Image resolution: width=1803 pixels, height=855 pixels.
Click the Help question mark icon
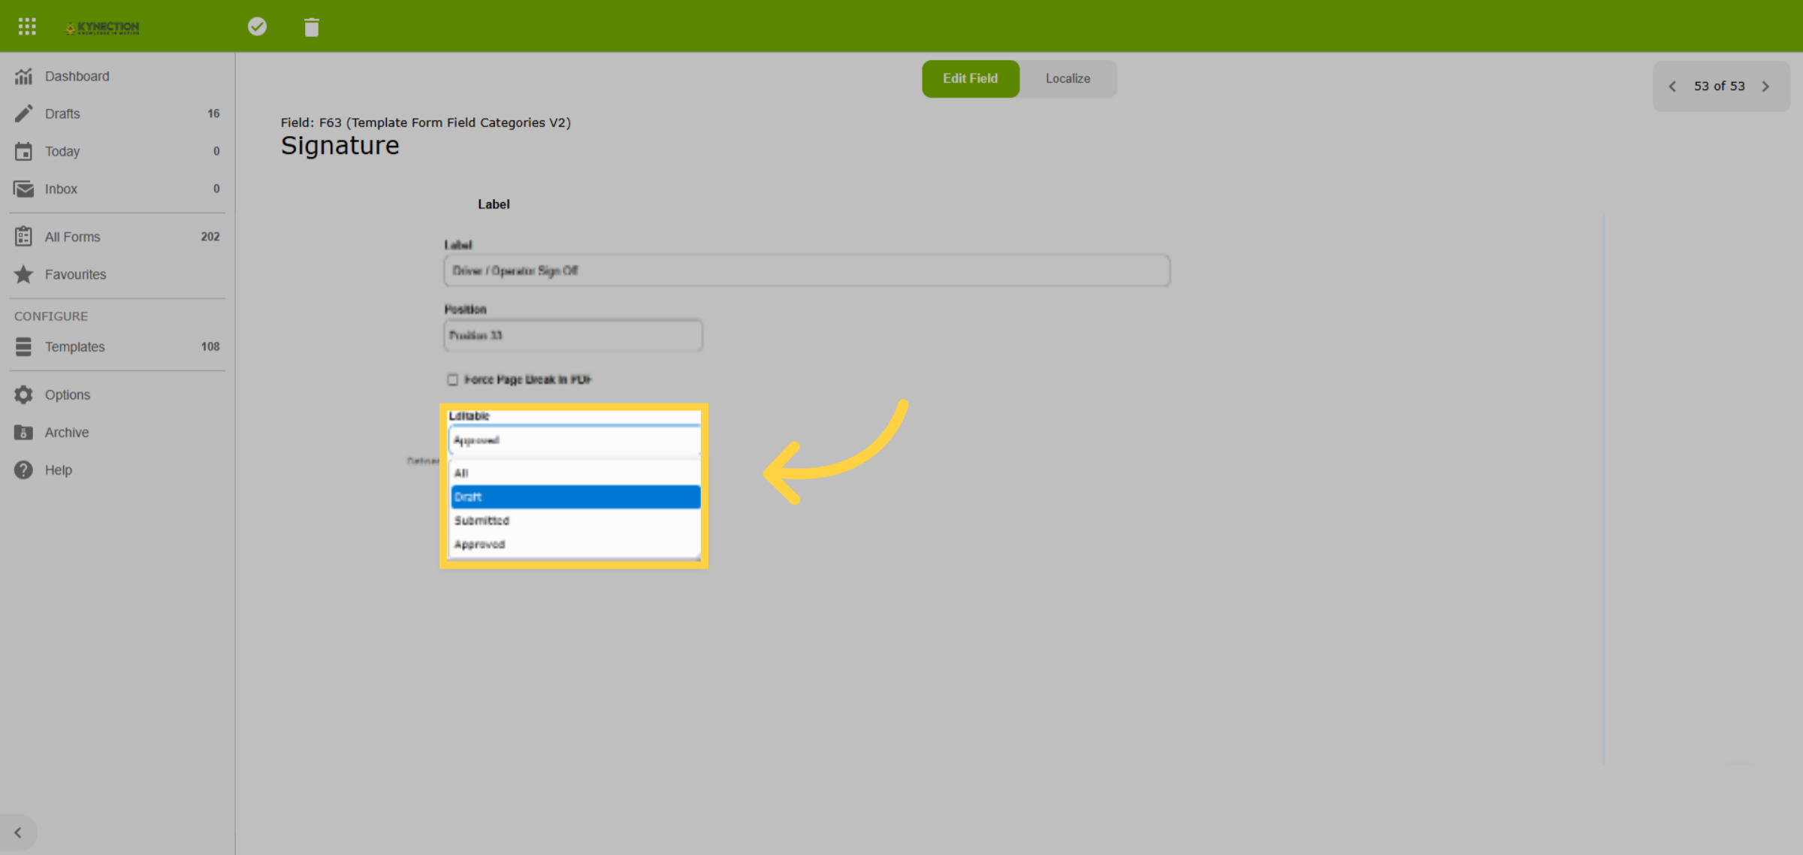pyautogui.click(x=24, y=470)
